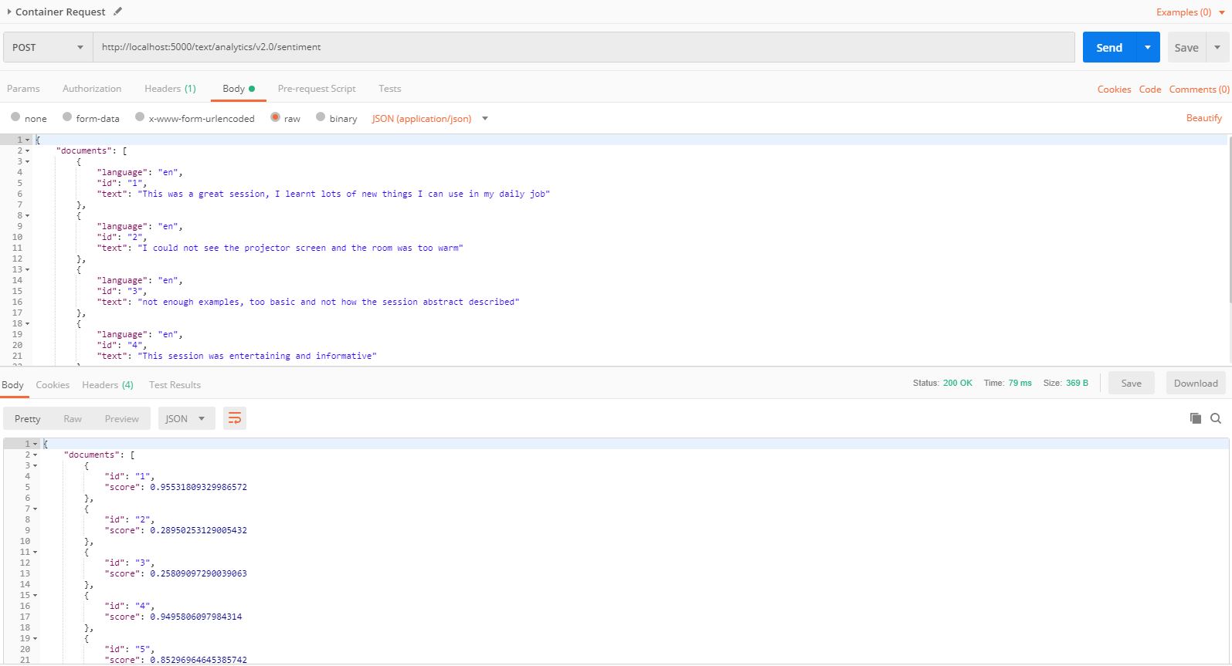Open the Tests tab
Image resolution: width=1232 pixels, height=666 pixels.
pos(390,89)
